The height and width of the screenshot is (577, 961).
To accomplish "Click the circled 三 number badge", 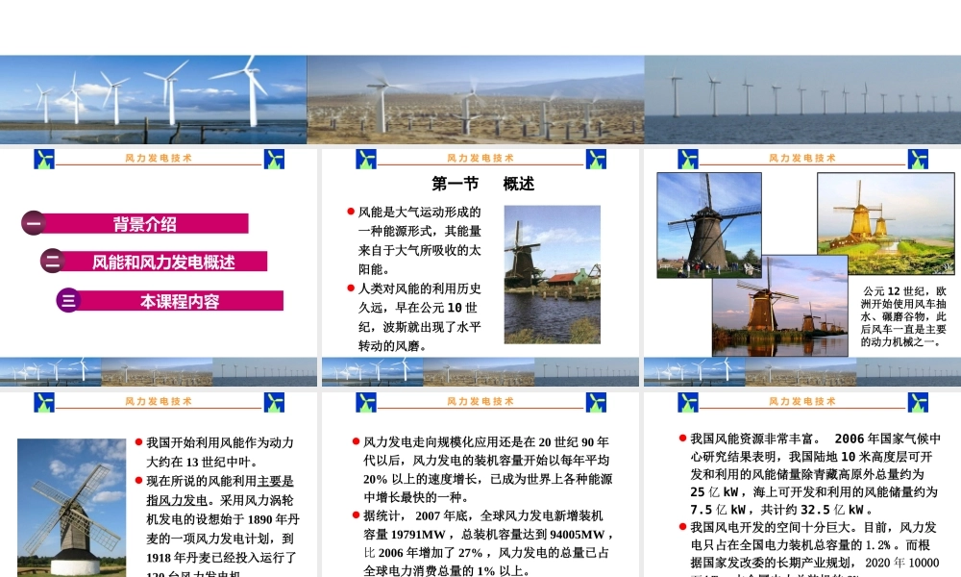I will coord(68,300).
